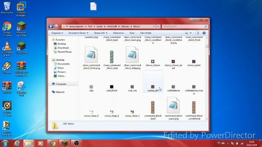Open Pictures library in navigation pane
This screenshot has height=147, width=262.
pos(60,72)
